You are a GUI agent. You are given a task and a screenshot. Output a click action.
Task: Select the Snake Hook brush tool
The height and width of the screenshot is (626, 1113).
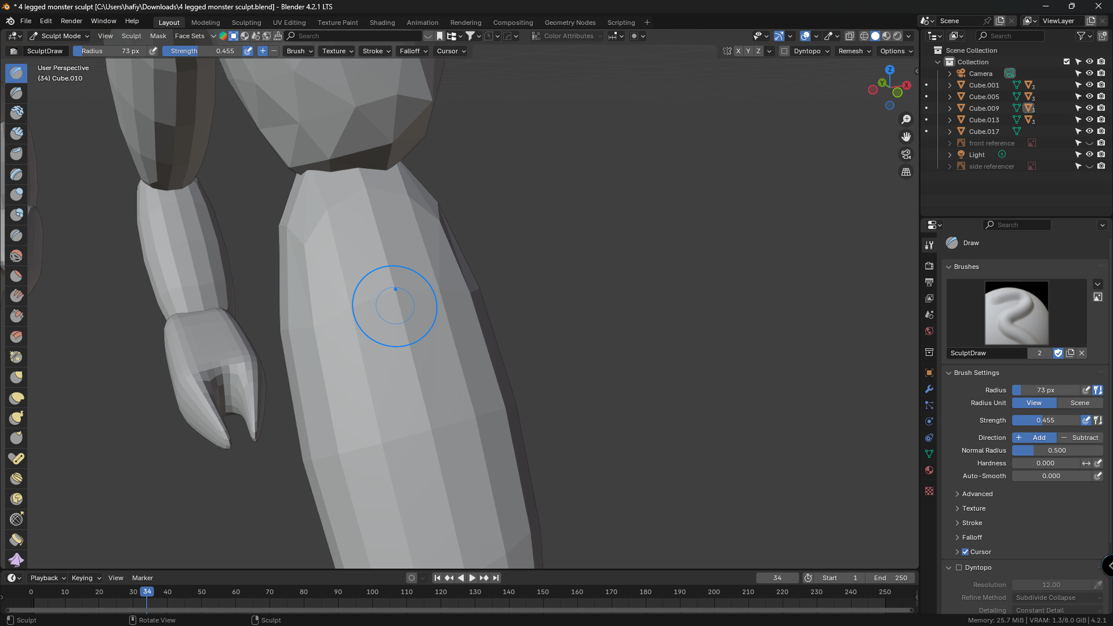click(x=16, y=418)
